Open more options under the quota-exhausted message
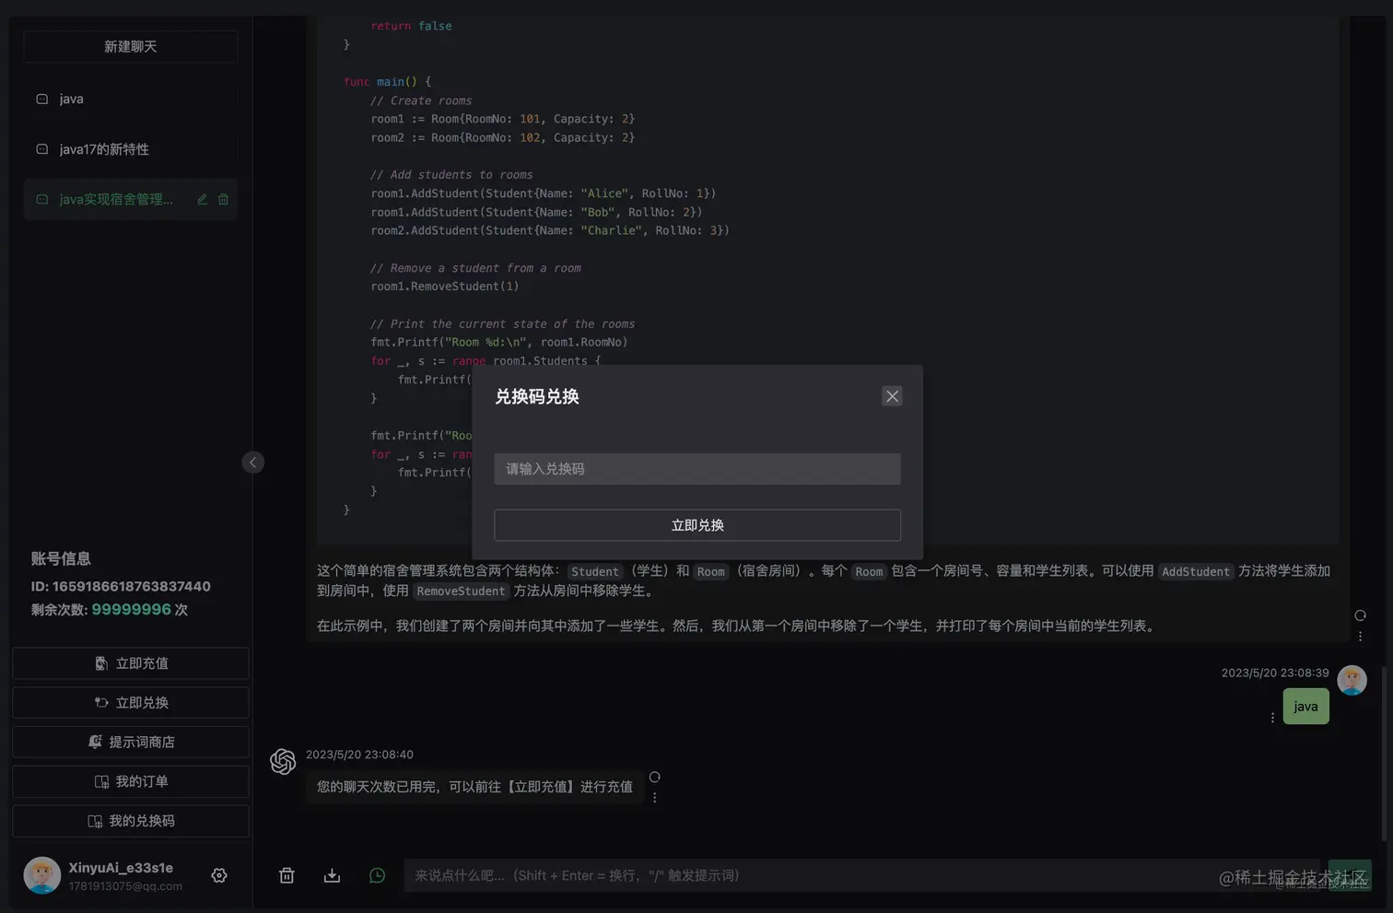 click(x=654, y=798)
